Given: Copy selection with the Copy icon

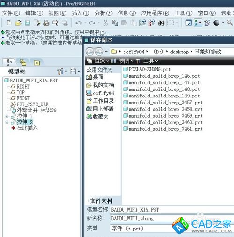Looking at the screenshot, I should tap(115, 23).
